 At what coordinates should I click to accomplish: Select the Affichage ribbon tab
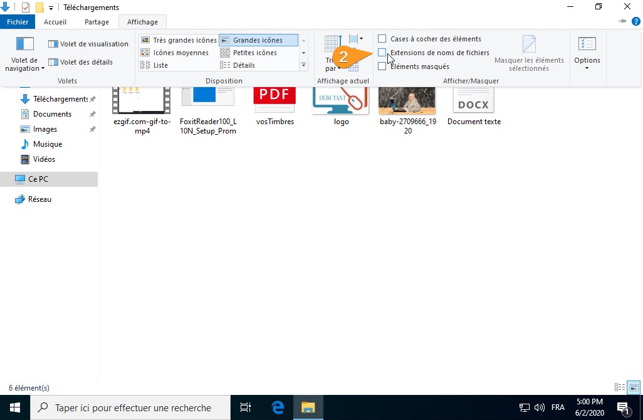tap(142, 22)
